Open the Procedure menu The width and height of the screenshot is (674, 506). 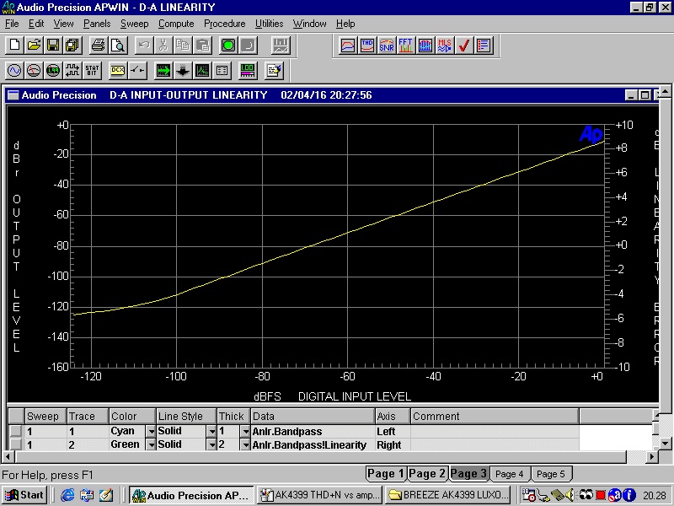click(x=224, y=24)
